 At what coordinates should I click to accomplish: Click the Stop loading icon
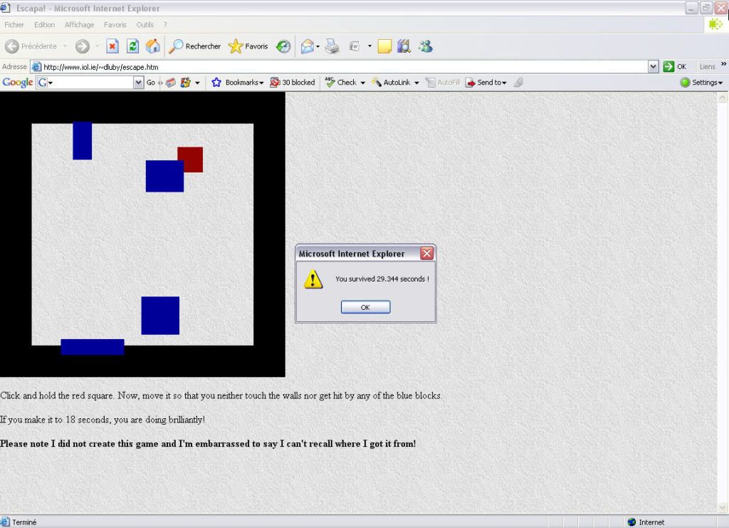point(112,46)
